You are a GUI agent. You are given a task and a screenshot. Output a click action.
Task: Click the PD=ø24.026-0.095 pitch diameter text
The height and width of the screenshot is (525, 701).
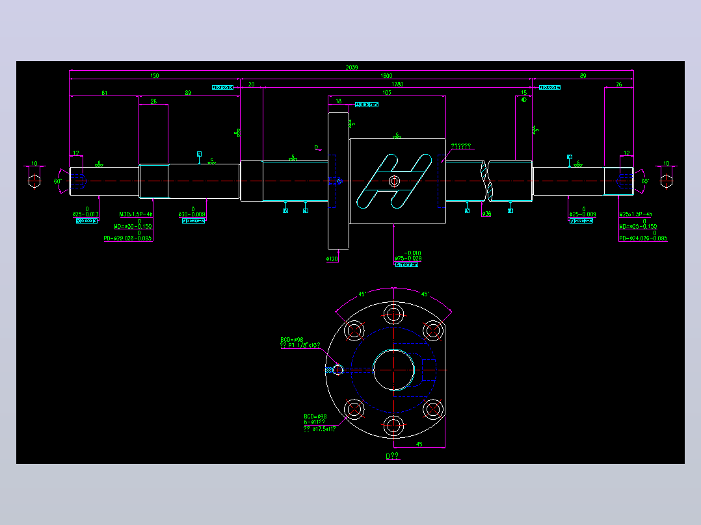(643, 238)
